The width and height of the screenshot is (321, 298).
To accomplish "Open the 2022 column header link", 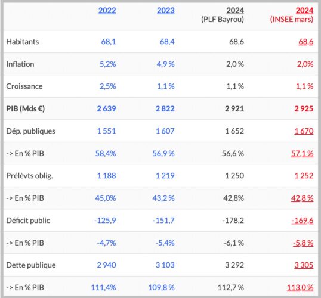I will [107, 11].
